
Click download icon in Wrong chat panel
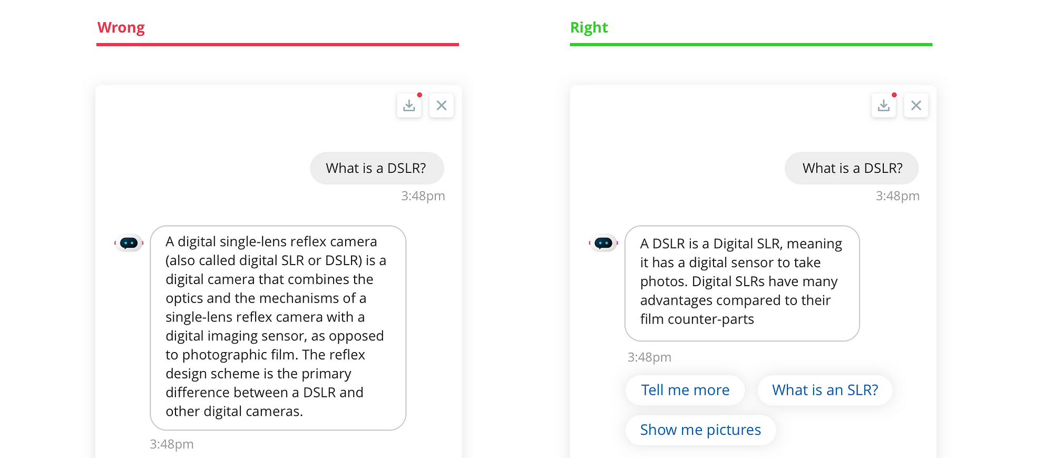coord(409,105)
